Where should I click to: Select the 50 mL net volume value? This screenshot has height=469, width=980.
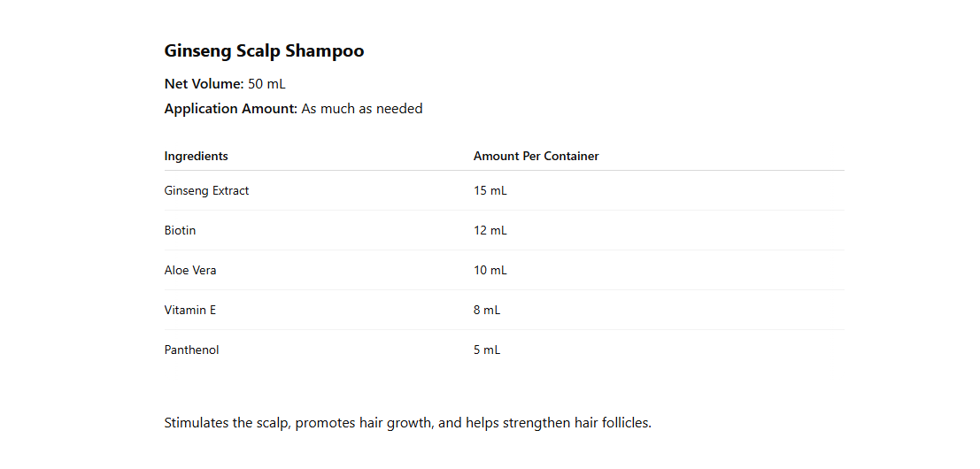click(x=266, y=84)
